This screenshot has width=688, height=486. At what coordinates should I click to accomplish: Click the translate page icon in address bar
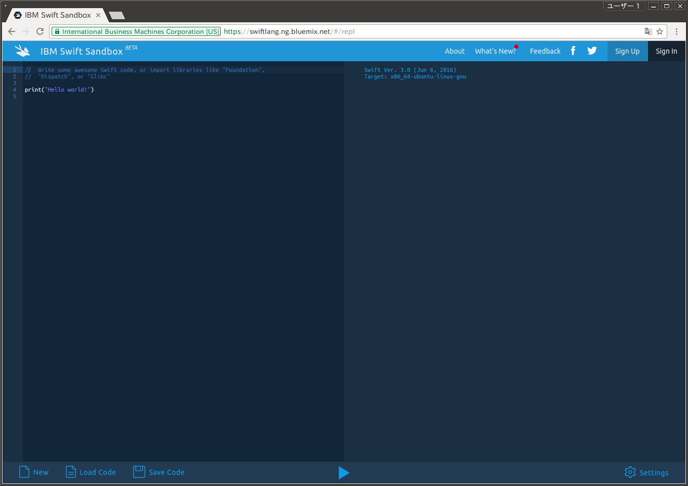coord(648,31)
